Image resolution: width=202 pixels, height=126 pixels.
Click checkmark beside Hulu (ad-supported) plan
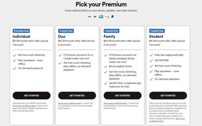pos(151,55)
